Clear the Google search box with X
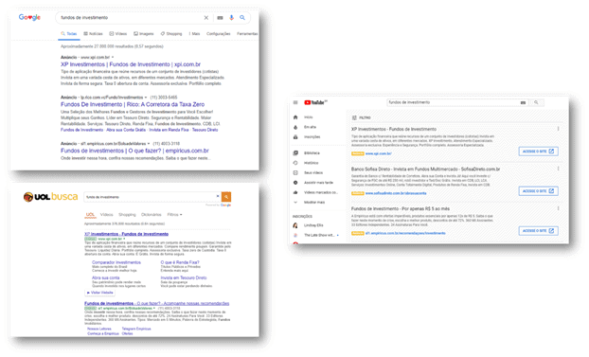The height and width of the screenshot is (357, 589). point(205,18)
